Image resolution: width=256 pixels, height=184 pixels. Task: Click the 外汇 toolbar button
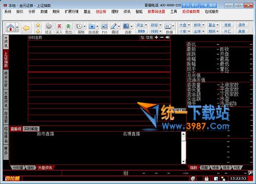click(227, 31)
